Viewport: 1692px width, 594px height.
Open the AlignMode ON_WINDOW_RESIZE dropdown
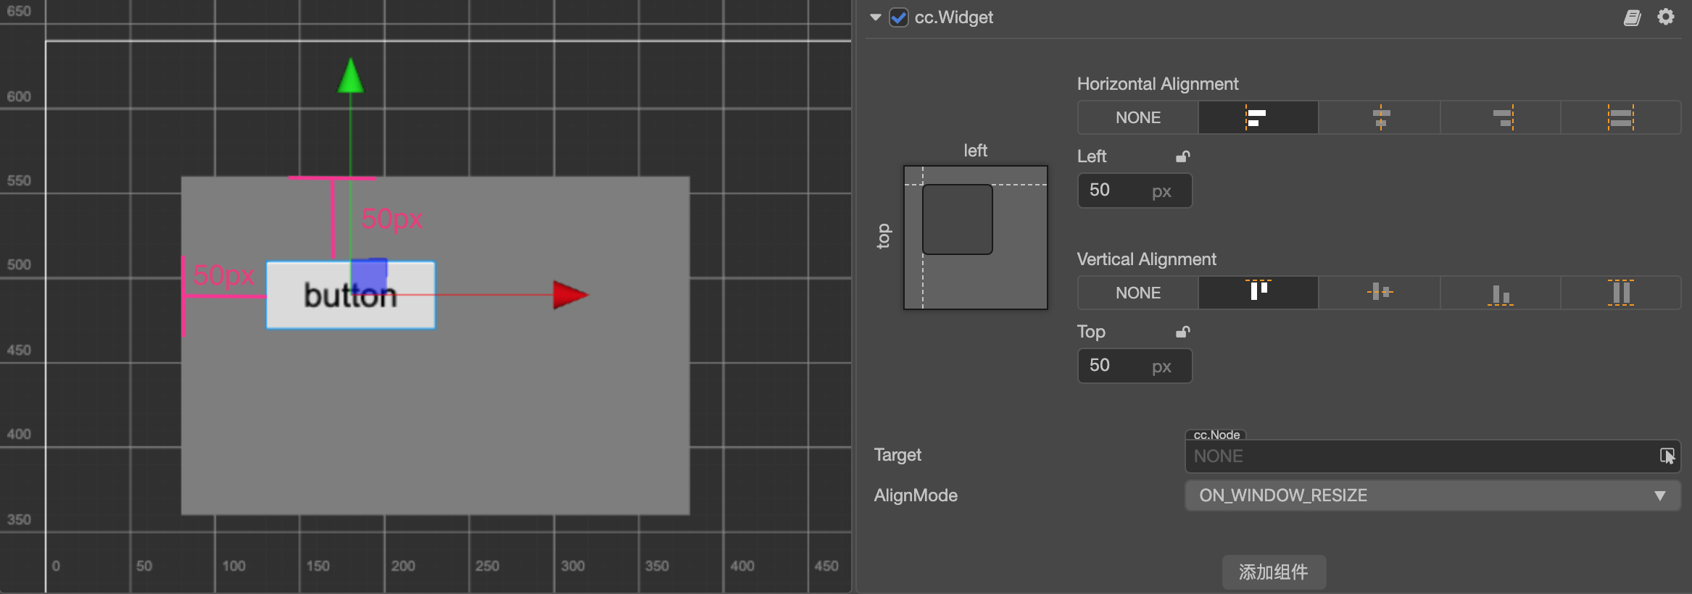tap(1432, 495)
